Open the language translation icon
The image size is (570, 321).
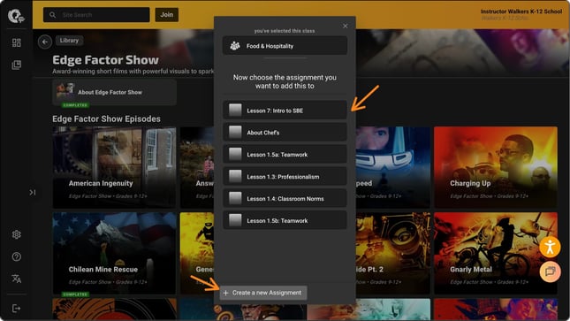click(17, 279)
